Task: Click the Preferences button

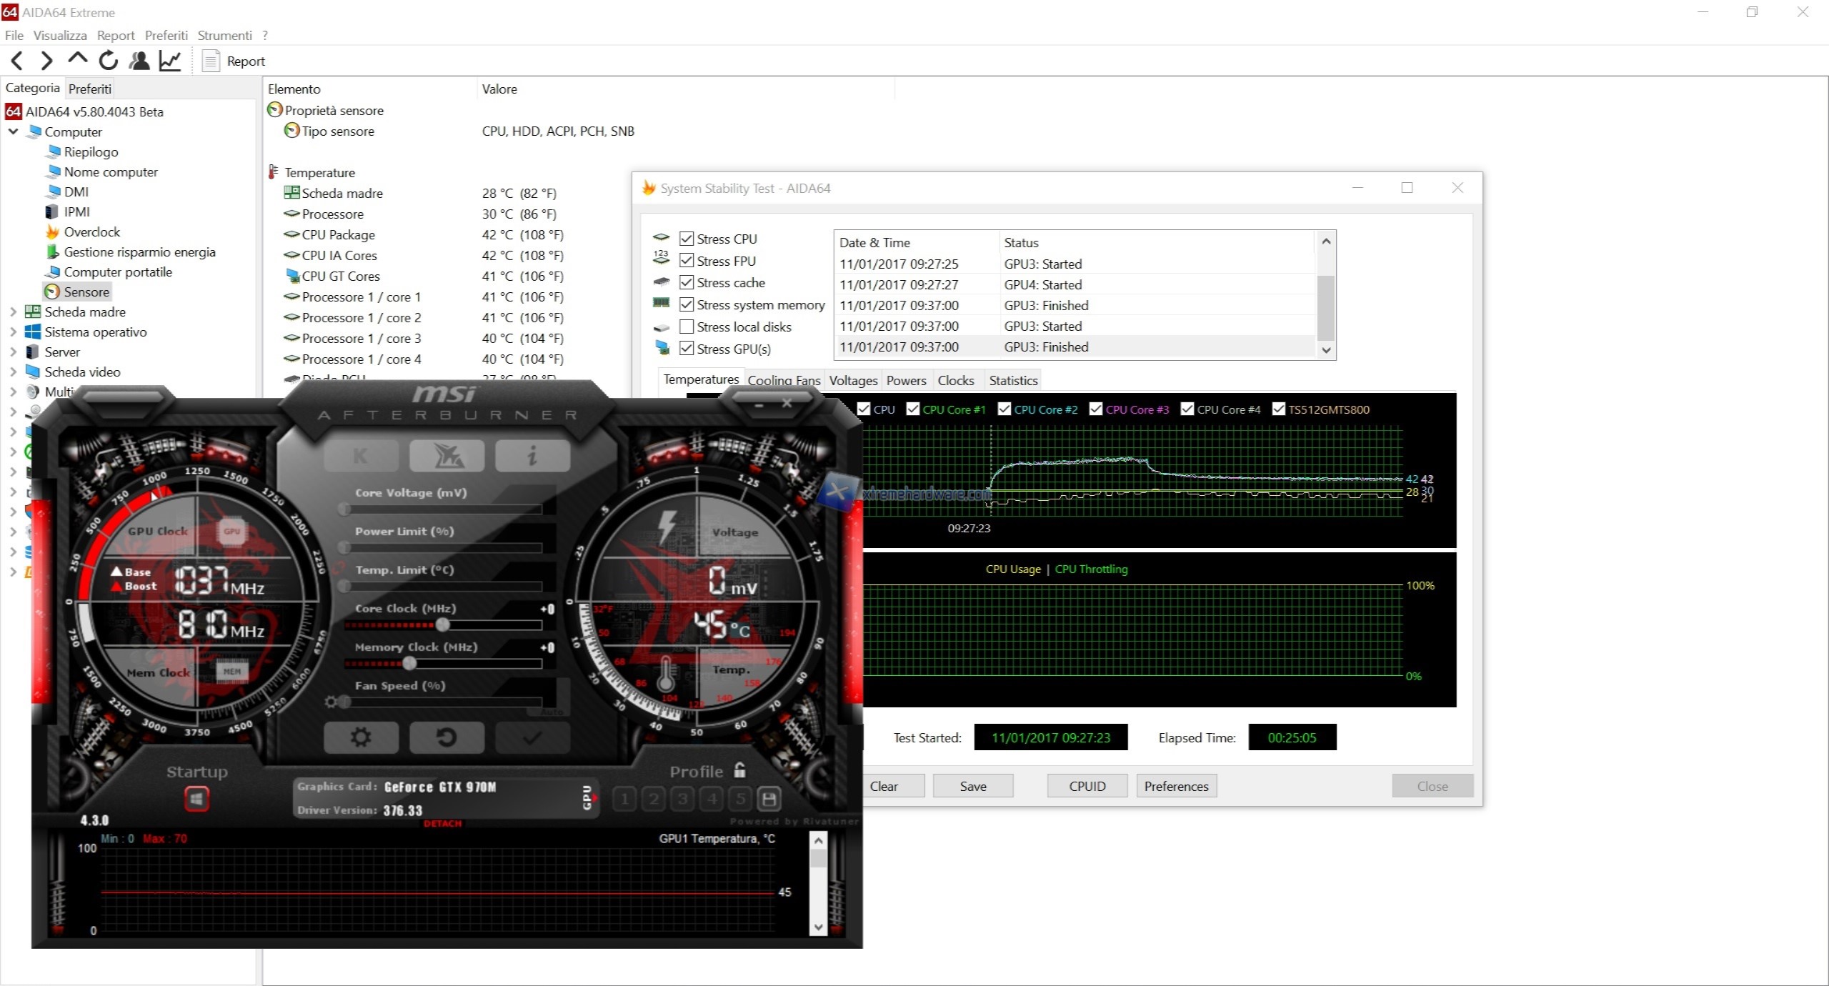Action: (x=1176, y=786)
